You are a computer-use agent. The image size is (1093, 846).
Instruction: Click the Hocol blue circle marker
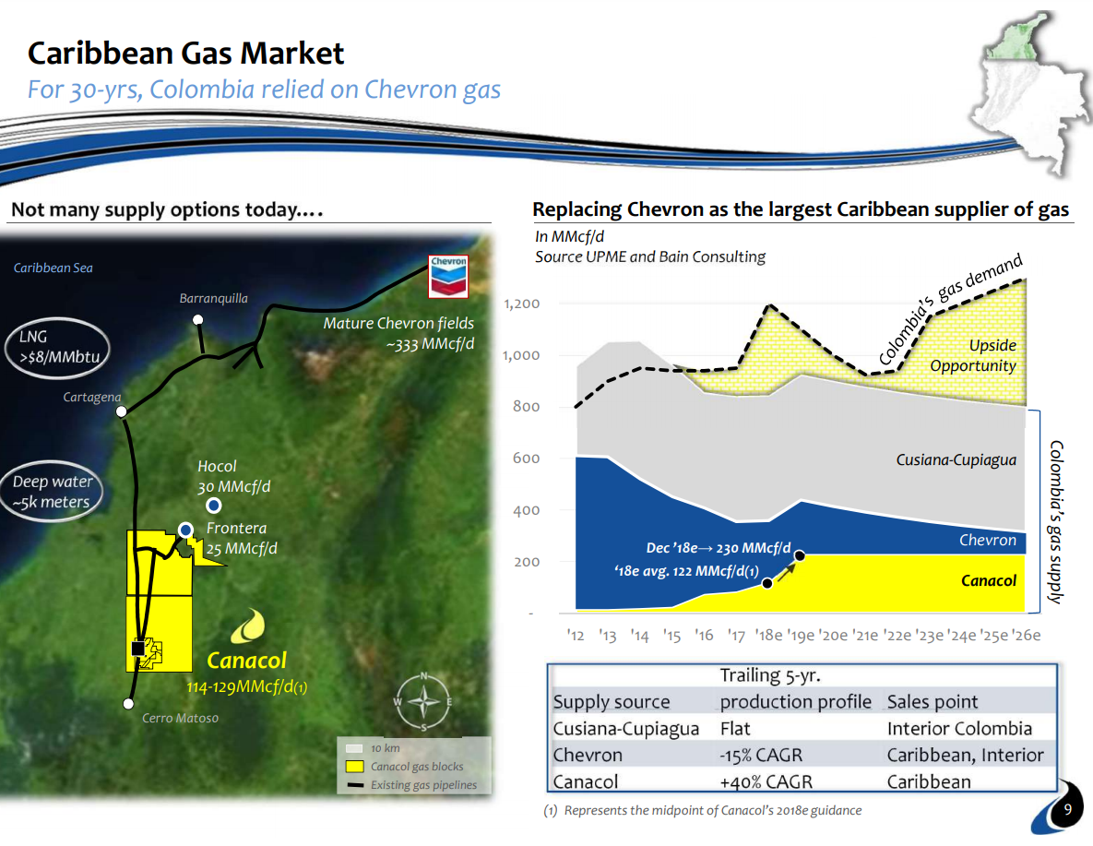tap(214, 505)
